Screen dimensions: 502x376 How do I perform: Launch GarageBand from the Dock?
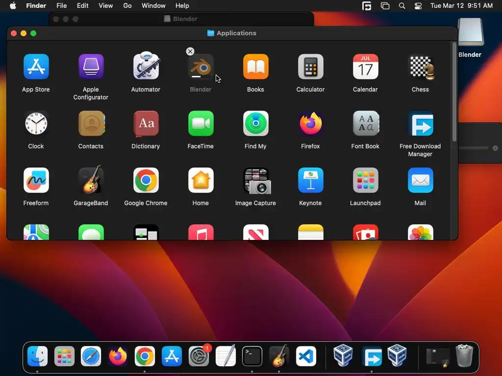tap(279, 356)
